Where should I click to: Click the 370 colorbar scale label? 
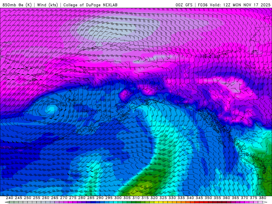[244, 198]
